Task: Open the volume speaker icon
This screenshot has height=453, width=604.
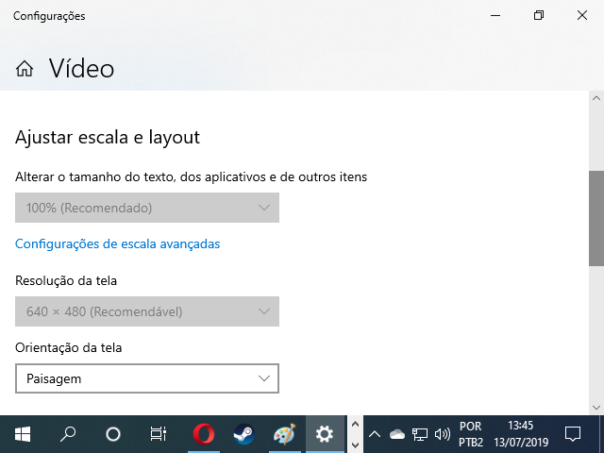Action: click(443, 435)
